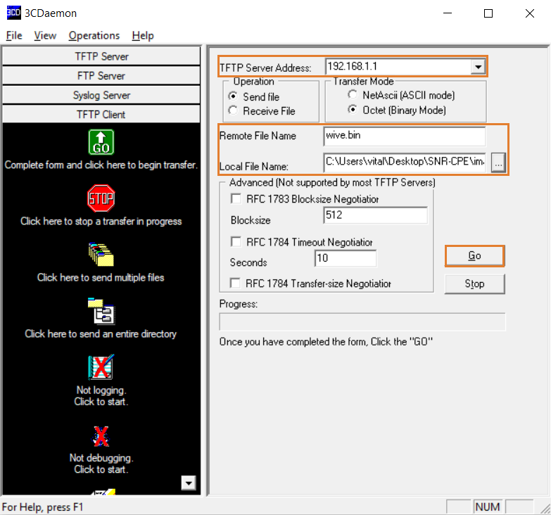Open the Operations menu
Viewport: 551px width, 515px height.
coord(94,35)
